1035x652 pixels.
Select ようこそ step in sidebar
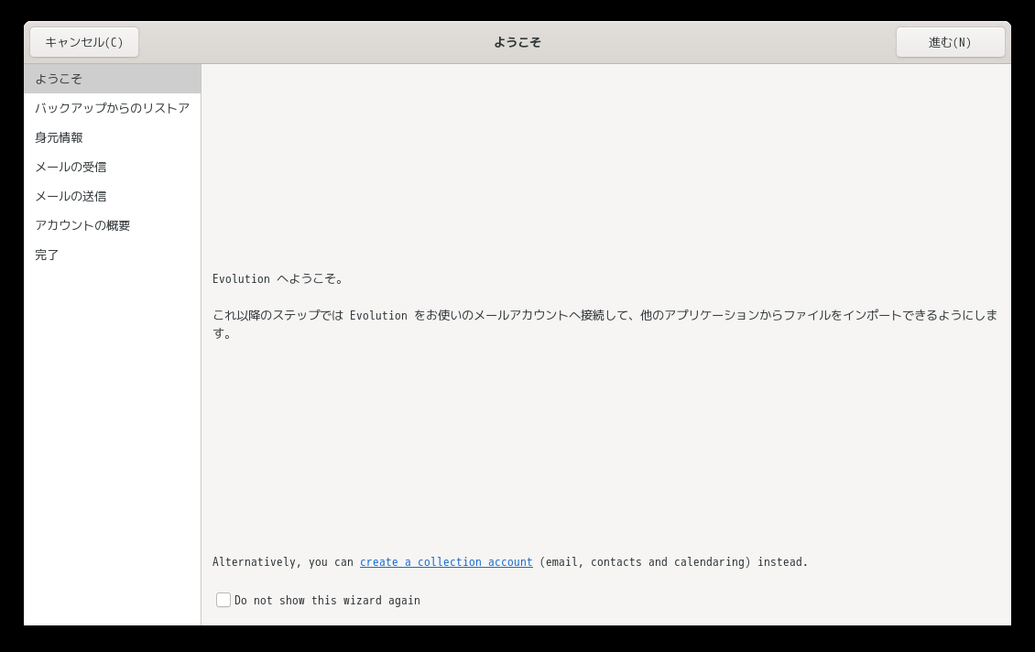[113, 79]
